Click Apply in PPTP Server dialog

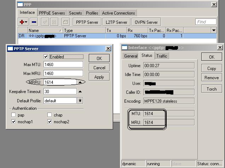tap(99, 77)
